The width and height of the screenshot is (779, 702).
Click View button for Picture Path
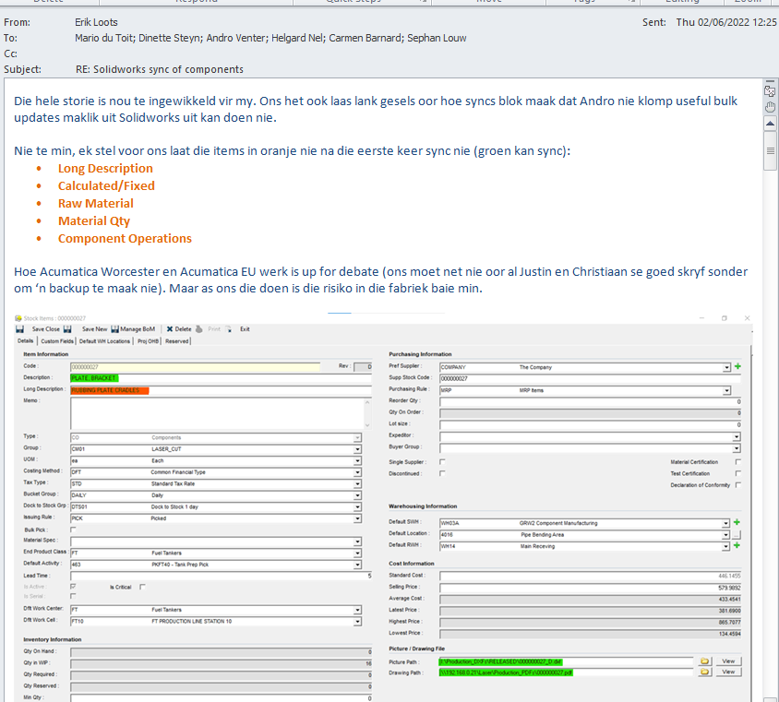[728, 661]
